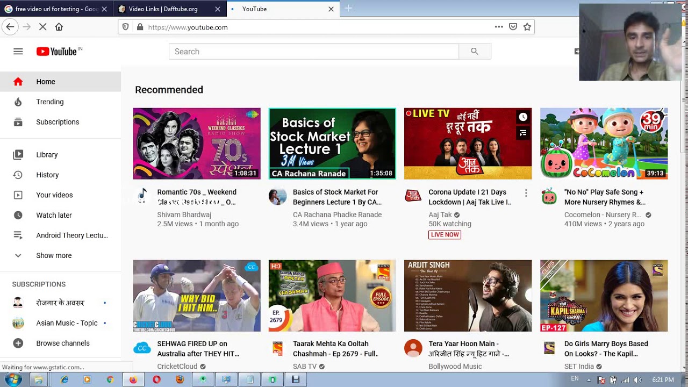Open Romantic 70s Weekend Classics thumbnail
688x387 pixels.
pos(197,144)
